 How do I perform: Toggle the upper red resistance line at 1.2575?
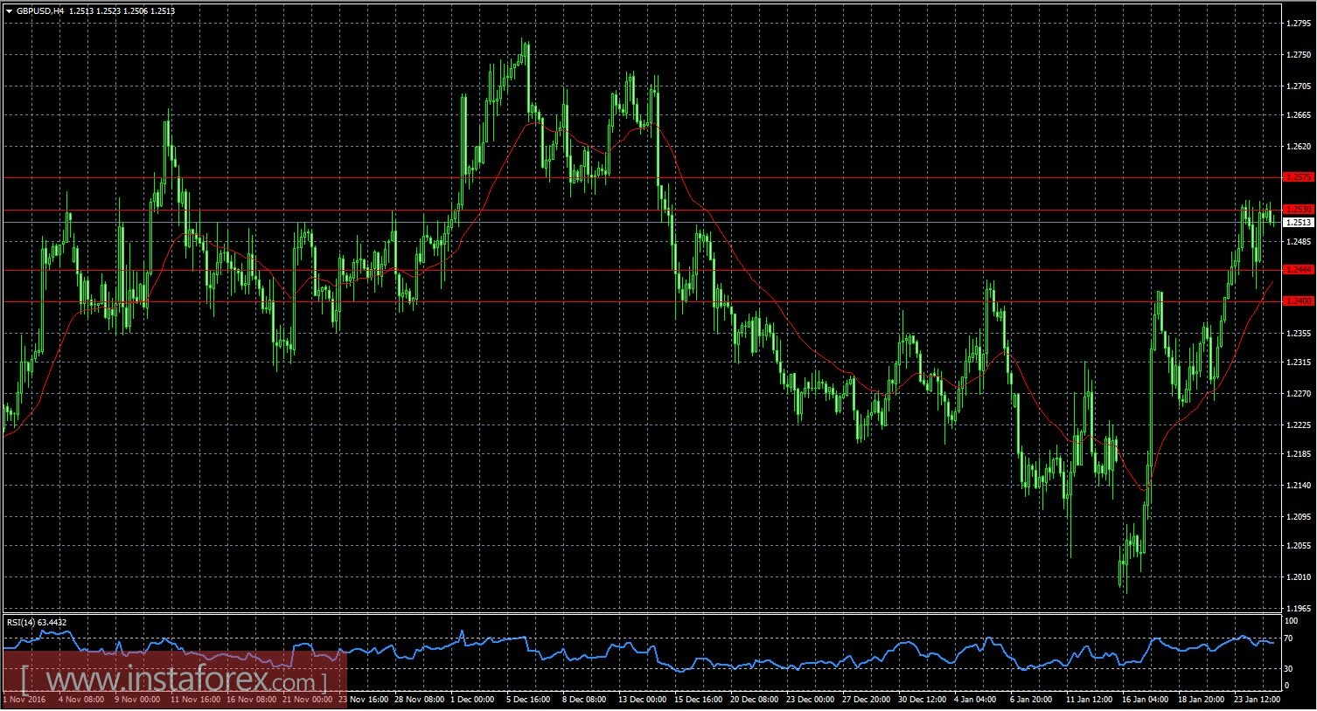point(612,176)
